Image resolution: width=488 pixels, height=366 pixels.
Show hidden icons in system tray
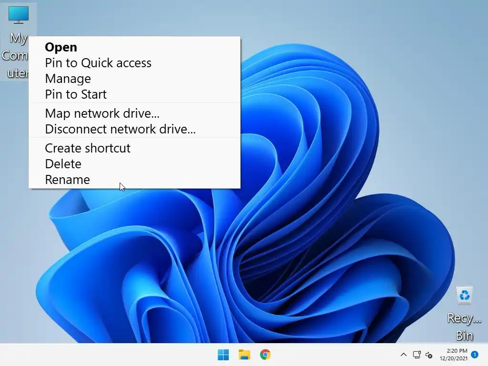click(x=403, y=355)
